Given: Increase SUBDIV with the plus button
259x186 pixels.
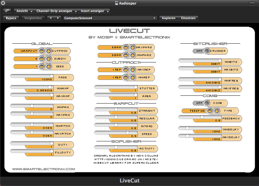Looking at the screenshot, I should [x=49, y=59].
